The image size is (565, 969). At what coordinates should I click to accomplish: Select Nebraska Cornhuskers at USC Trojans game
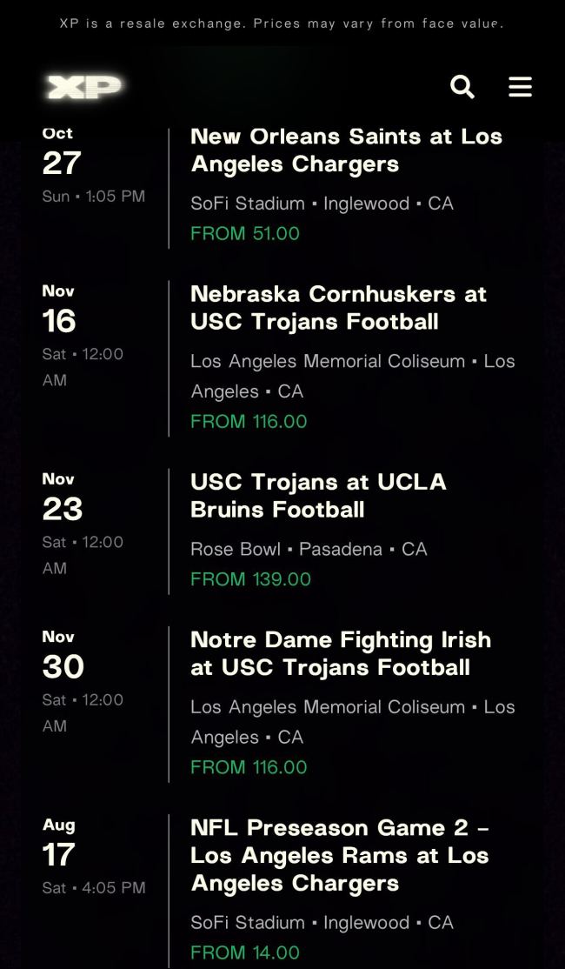tap(338, 308)
